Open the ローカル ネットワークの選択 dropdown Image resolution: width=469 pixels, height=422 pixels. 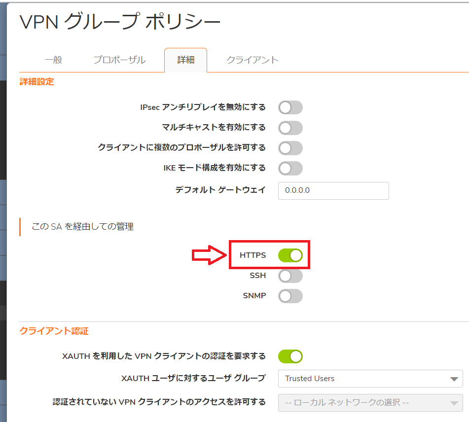click(x=370, y=403)
